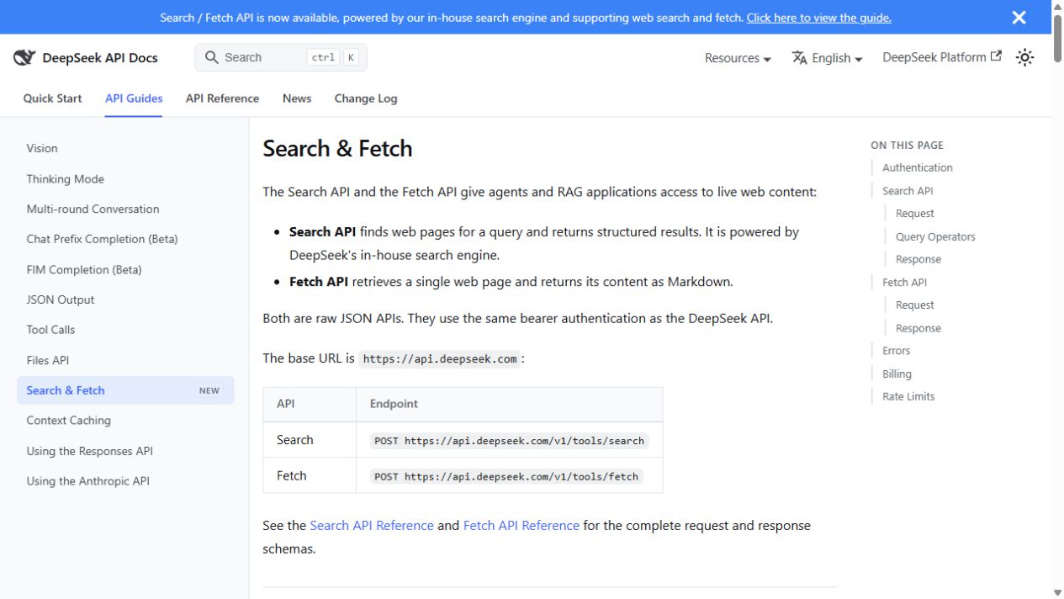Viewport: 1064px width, 599px height.
Task: Click the scrollbar down arrow
Action: (x=1057, y=592)
